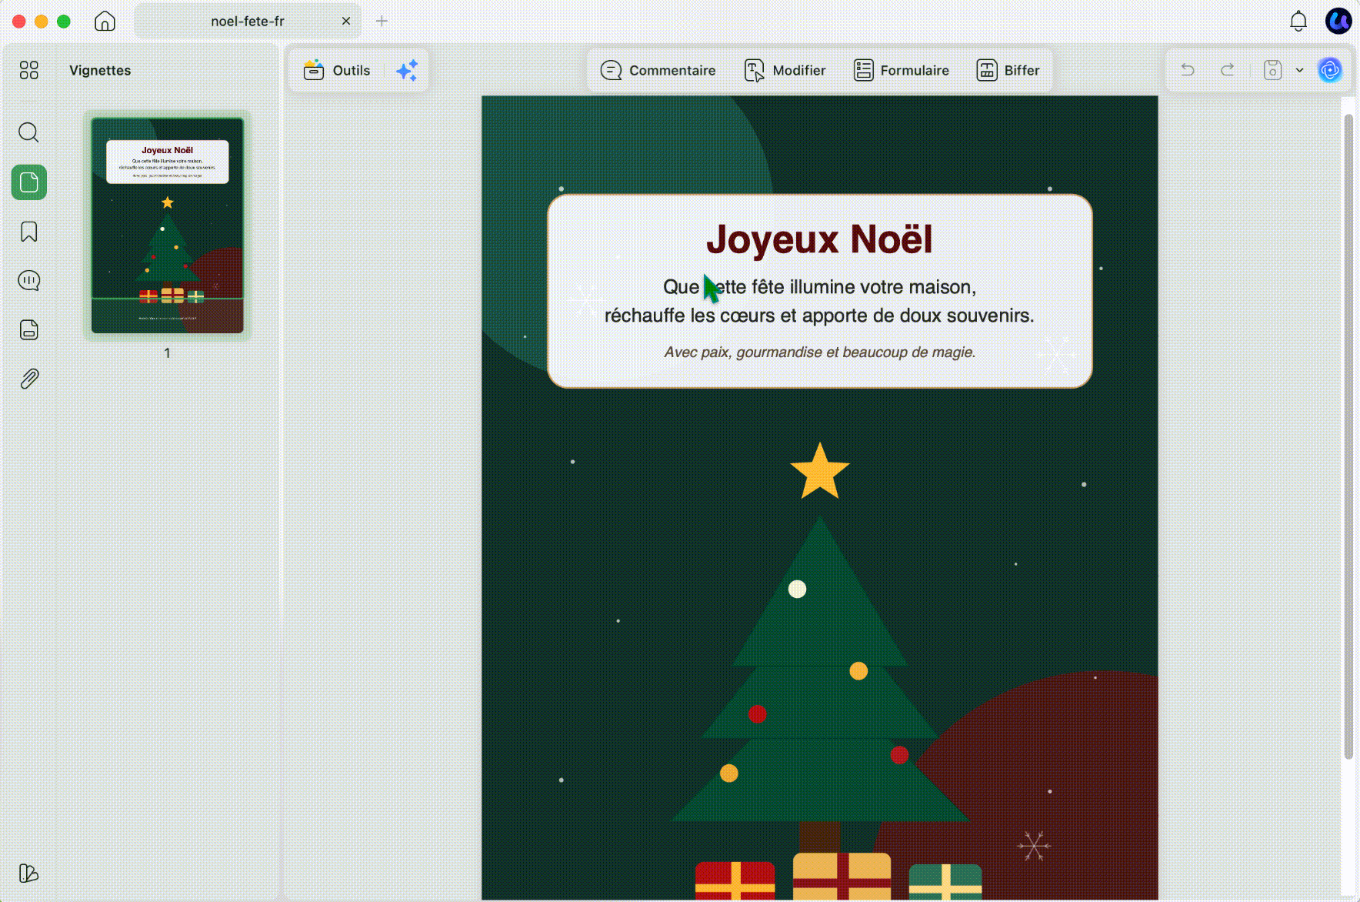Screen dimensions: 1360x902
Task: Click the AI sparkle assistant icon
Action: [x=407, y=70]
